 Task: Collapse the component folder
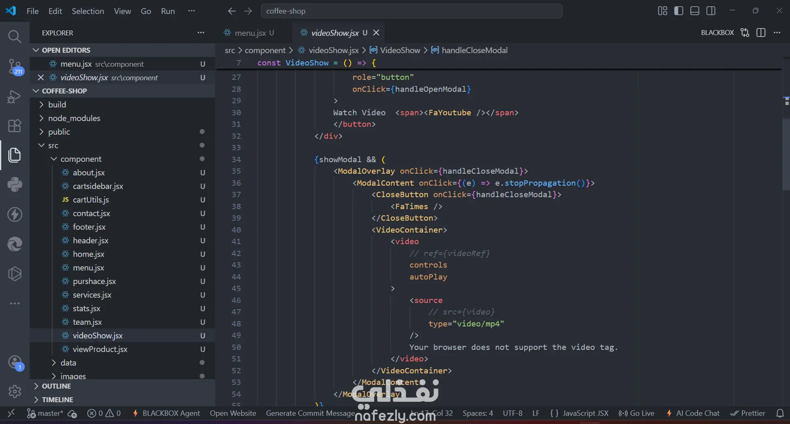coord(122,159)
